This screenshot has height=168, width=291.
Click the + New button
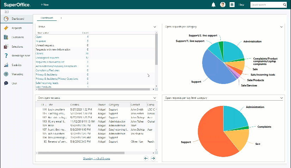(x=44, y=5)
